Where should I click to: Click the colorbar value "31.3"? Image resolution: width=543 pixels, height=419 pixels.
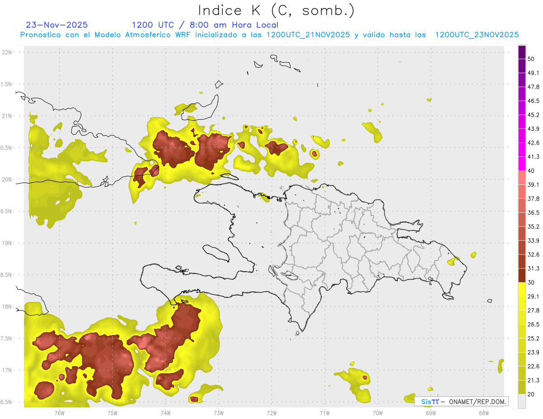(533, 268)
